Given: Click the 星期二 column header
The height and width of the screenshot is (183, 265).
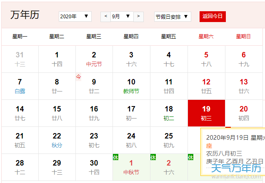Looking at the screenshot, I should pyautogui.click(x=57, y=37).
